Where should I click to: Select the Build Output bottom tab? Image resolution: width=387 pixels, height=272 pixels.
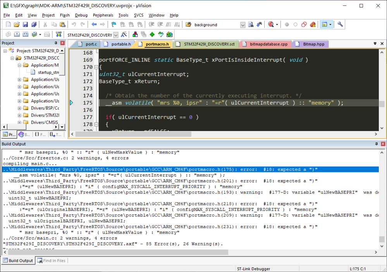tap(18, 261)
